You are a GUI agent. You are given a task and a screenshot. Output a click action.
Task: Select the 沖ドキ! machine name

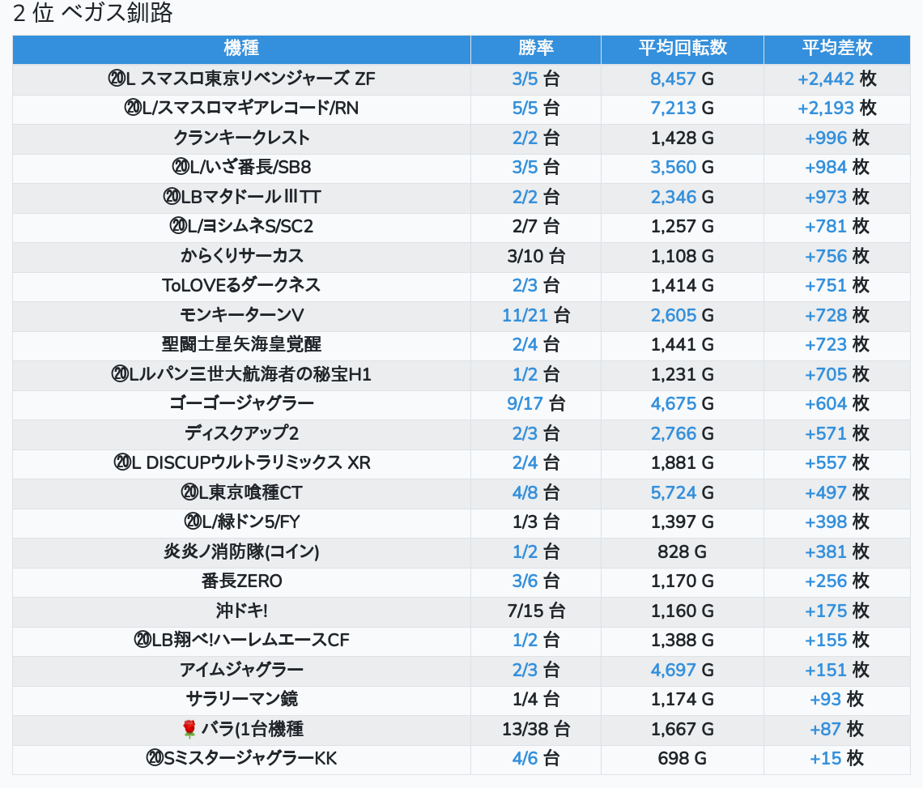[241, 611]
